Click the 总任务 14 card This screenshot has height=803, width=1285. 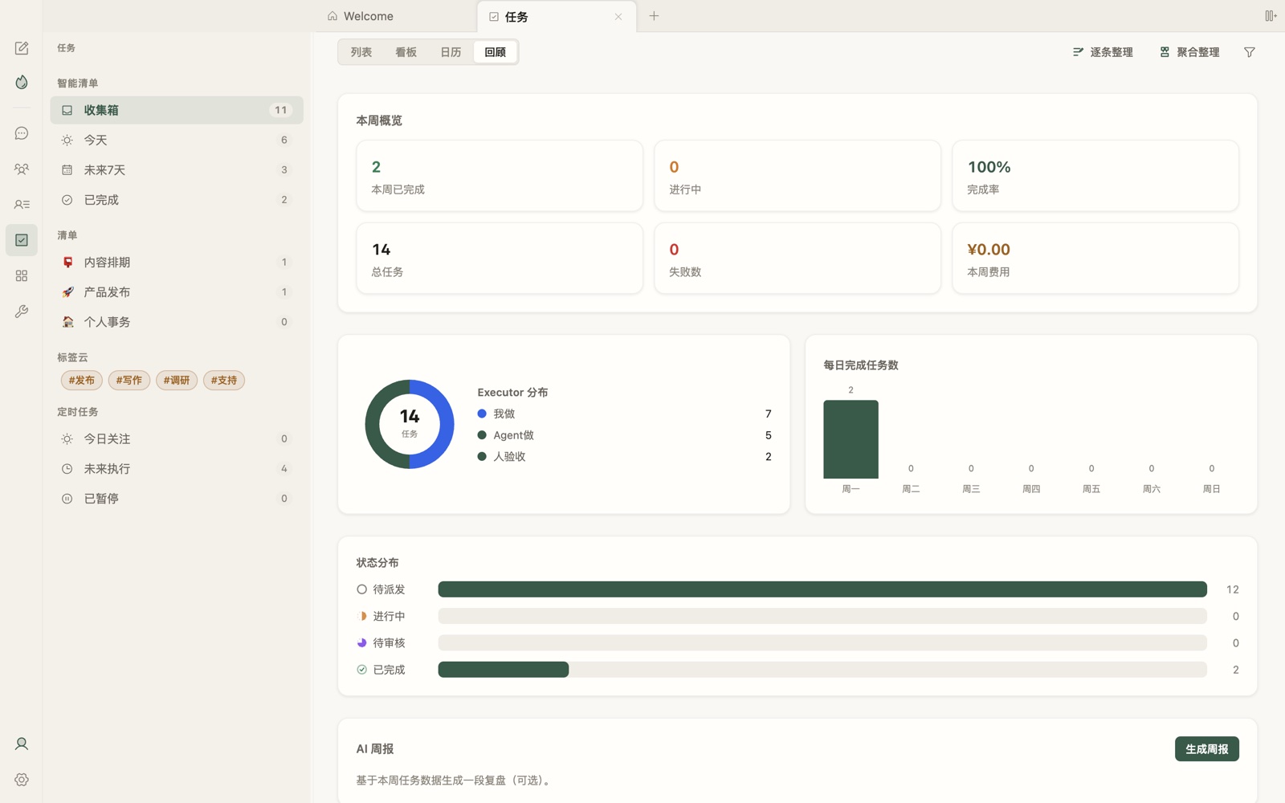500,259
